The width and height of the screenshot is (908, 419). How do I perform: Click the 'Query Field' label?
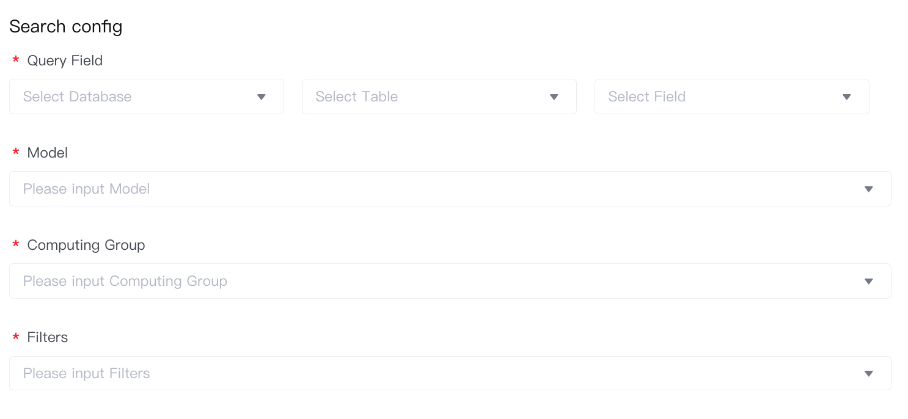coord(65,60)
